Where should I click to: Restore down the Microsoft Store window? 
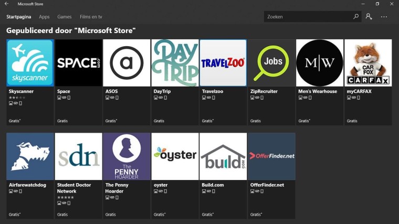point(377,4)
